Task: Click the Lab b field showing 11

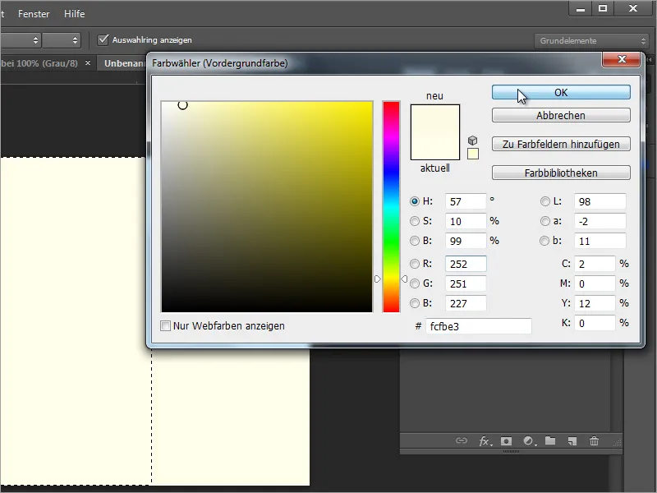Action: (x=600, y=241)
